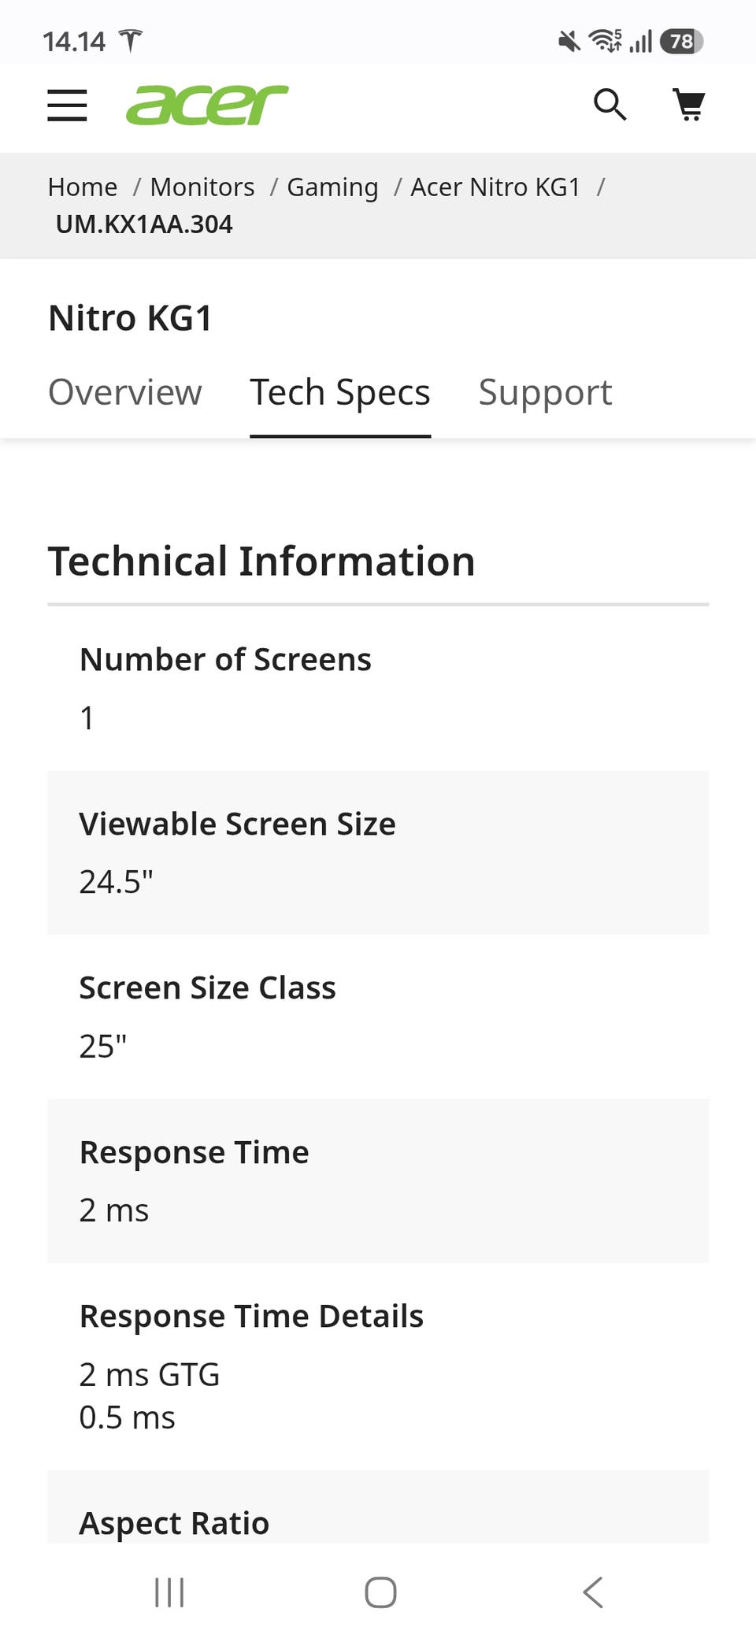
Task: Select the Tech Specs tab
Action: (x=340, y=392)
